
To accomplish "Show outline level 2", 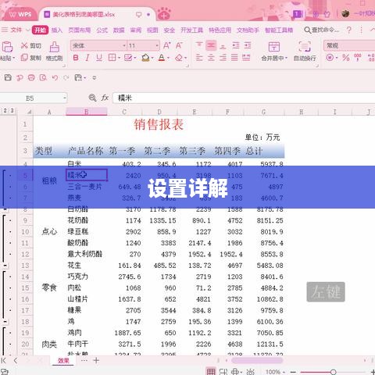I will pos(5,111).
